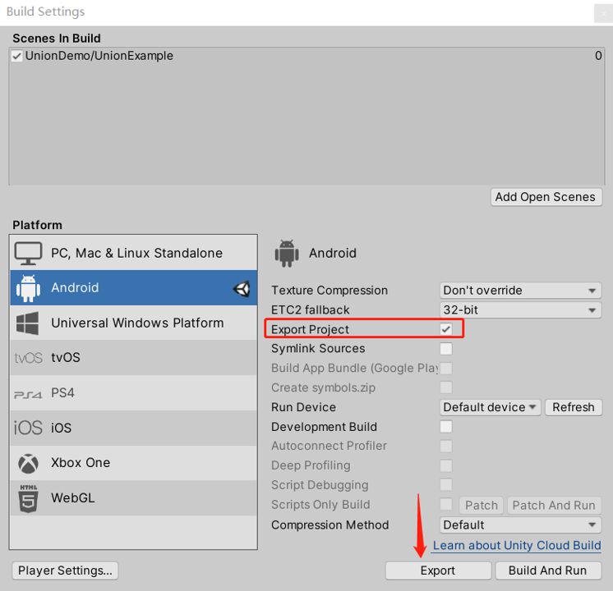This screenshot has width=613, height=591.
Task: Click the PC, Mac & Linux Standalone monitor icon
Action: [x=28, y=253]
